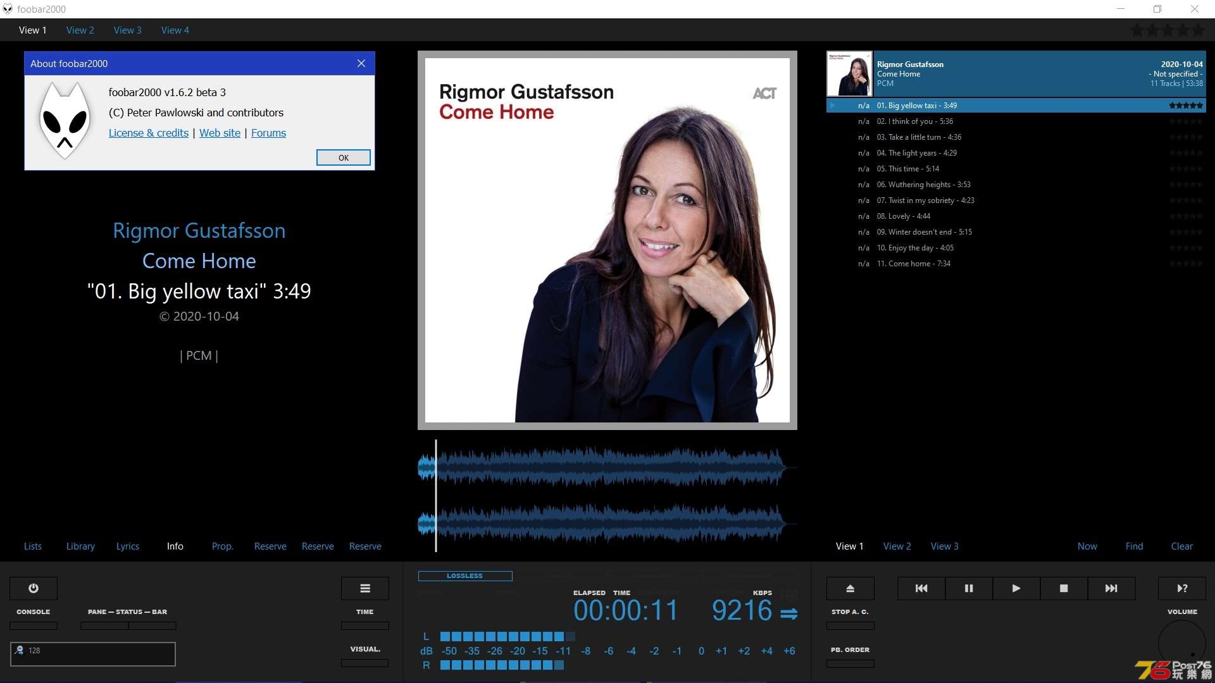
Task: Toggle the VISUAL. indicator bar
Action: click(x=365, y=663)
